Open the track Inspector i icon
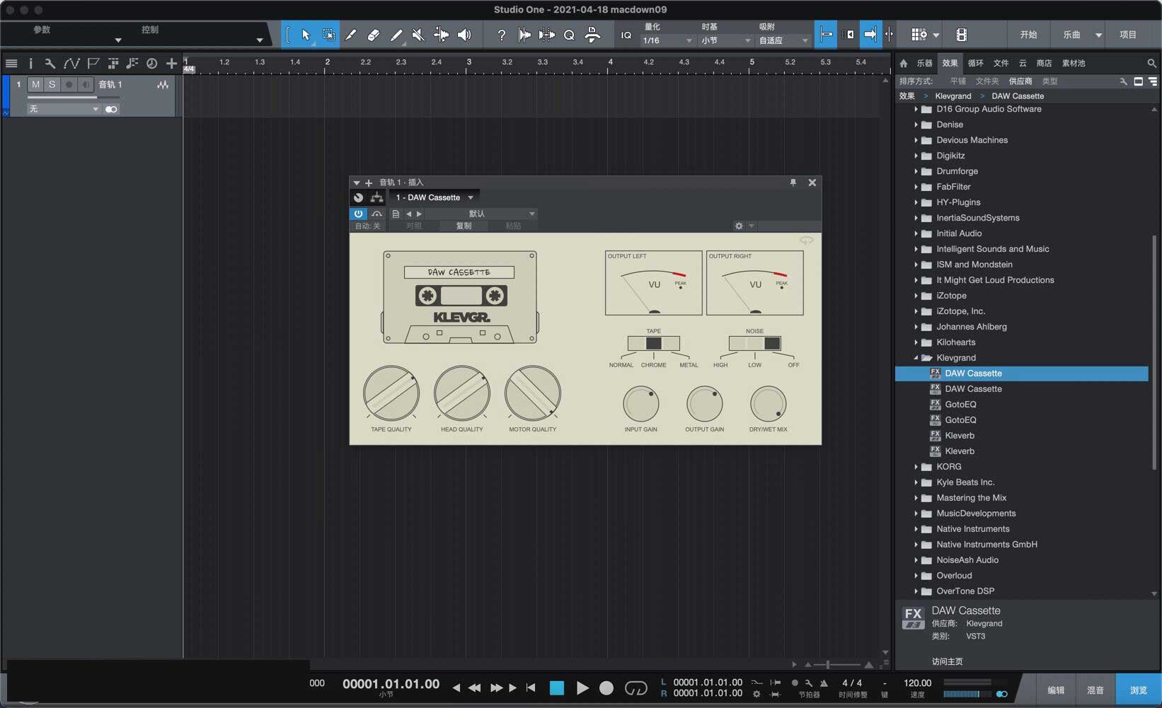The image size is (1162, 708). (30, 63)
